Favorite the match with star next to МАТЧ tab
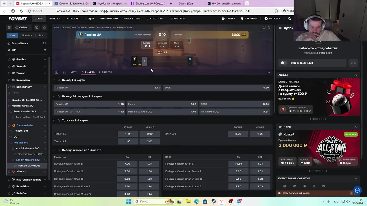Screen dimensions: 367x206 click(65, 72)
